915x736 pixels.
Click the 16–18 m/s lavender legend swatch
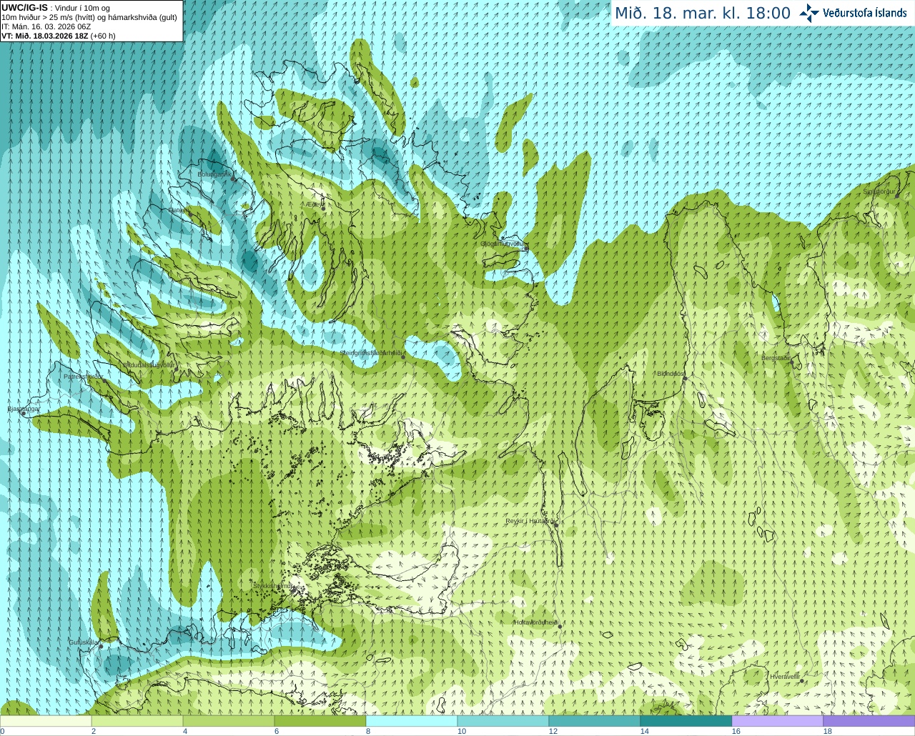(x=778, y=721)
